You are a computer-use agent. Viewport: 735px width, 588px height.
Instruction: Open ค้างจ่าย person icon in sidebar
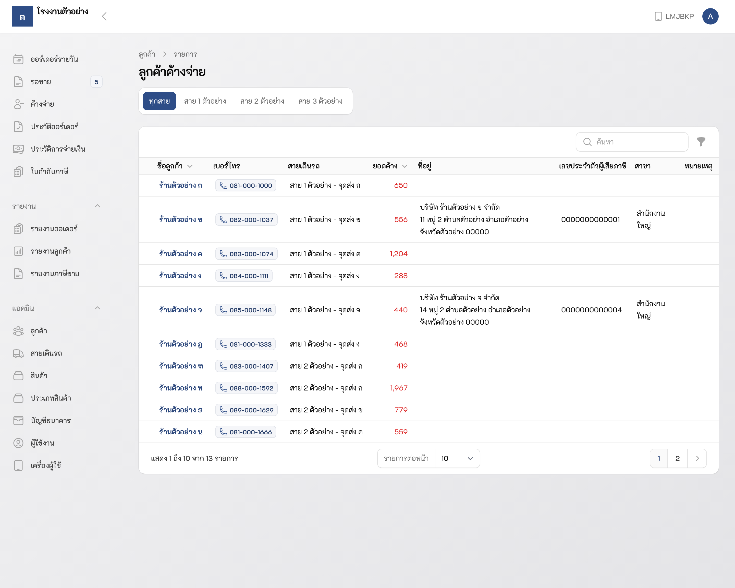tap(18, 104)
